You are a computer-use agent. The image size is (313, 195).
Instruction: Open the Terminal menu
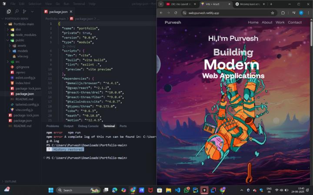click(x=79, y=3)
